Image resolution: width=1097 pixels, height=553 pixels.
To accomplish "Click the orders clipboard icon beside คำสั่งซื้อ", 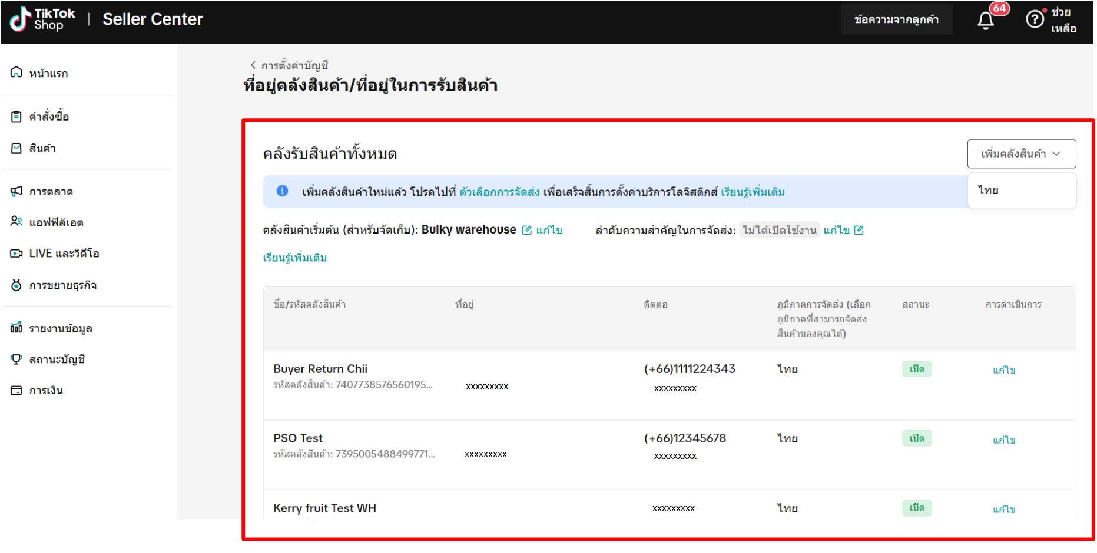I will (x=16, y=116).
